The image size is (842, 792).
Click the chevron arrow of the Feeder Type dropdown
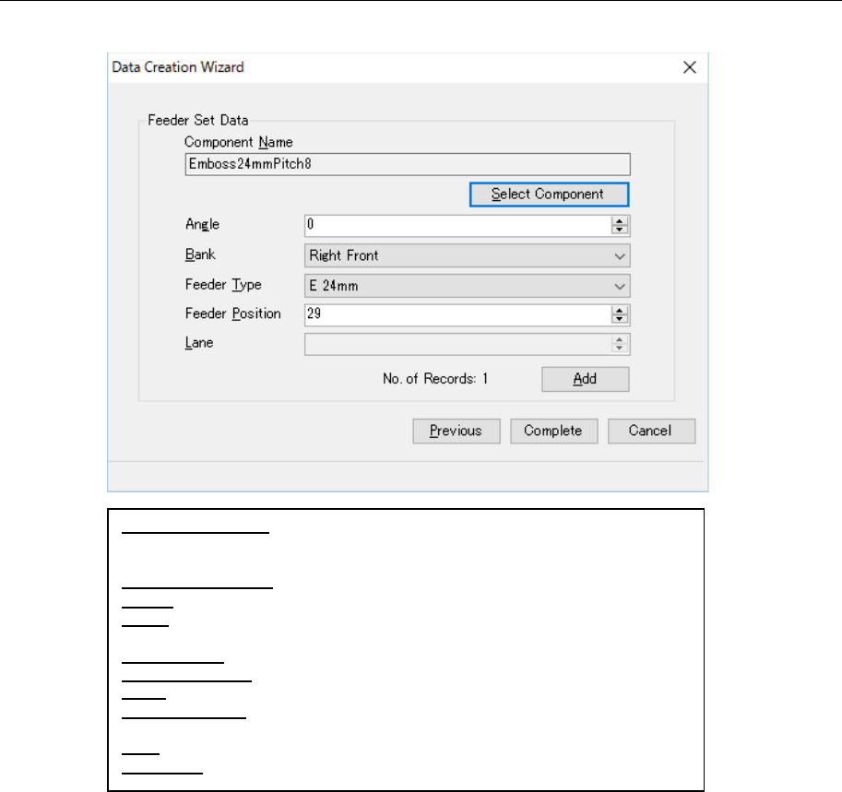point(620,286)
